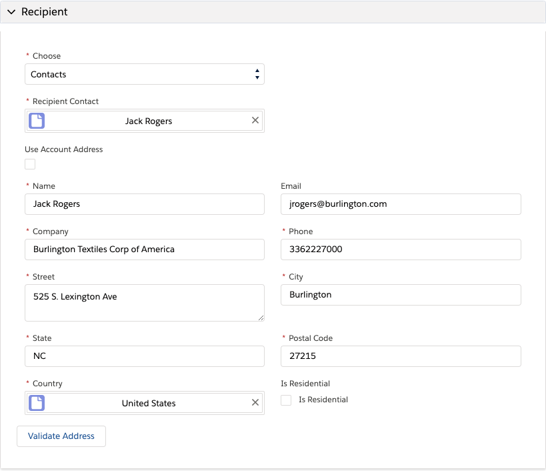546x471 pixels.
Task: Click the up-down arrows on Choose select
Action: click(x=257, y=74)
